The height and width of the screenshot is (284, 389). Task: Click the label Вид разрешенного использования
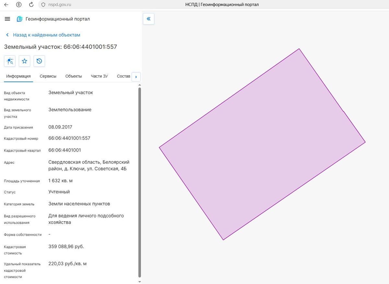(x=19, y=219)
